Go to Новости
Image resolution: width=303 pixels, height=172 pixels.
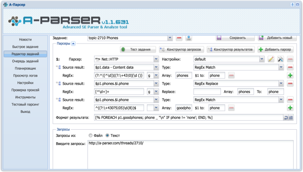25,39
